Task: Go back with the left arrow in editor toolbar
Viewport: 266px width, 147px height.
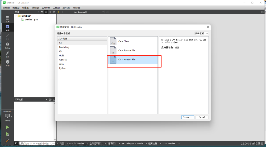Action: pyautogui.click(x=59, y=12)
